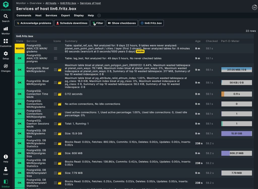Open action menu for PostgreSQL Bloat MAIN/gisdemo
The image size is (258, 189).
(x=56, y=70)
